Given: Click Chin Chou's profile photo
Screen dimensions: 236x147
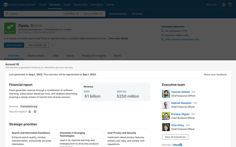Looking at the screenshot, I should [166, 127].
